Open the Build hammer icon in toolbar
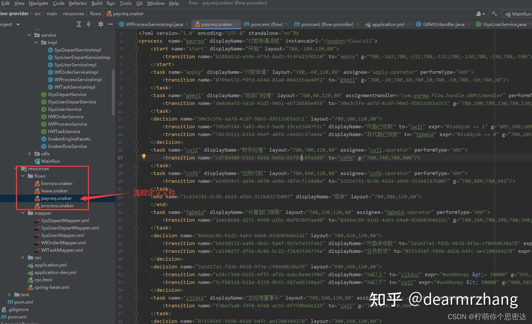Image resolution: width=532 pixels, height=324 pixels. 494,13
